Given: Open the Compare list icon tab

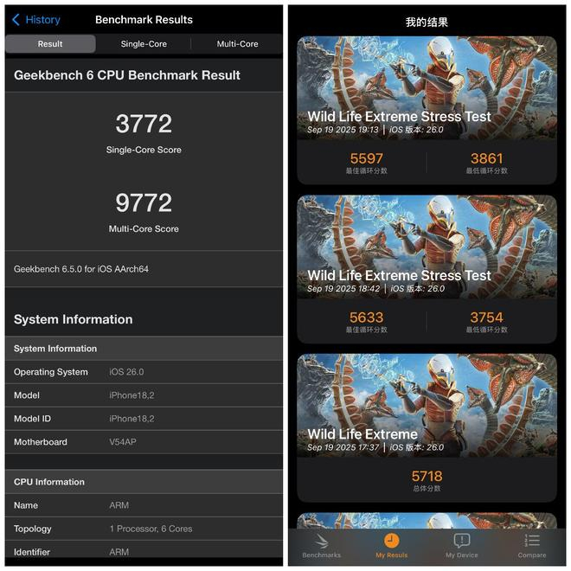Looking at the screenshot, I should 532,541.
